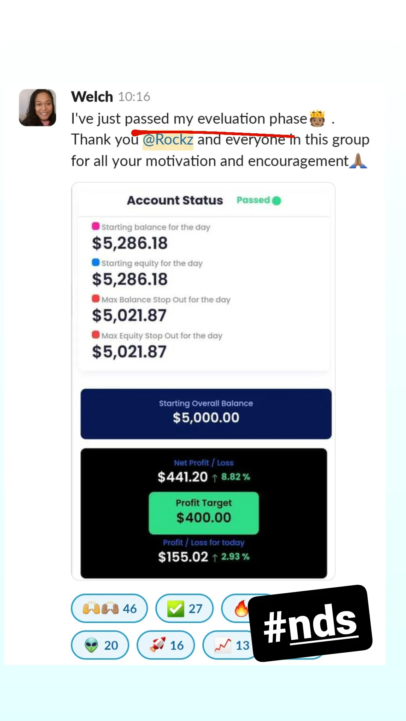The height and width of the screenshot is (721, 406).
Task: Click the blue starting equity color marker
Action: pos(96,262)
